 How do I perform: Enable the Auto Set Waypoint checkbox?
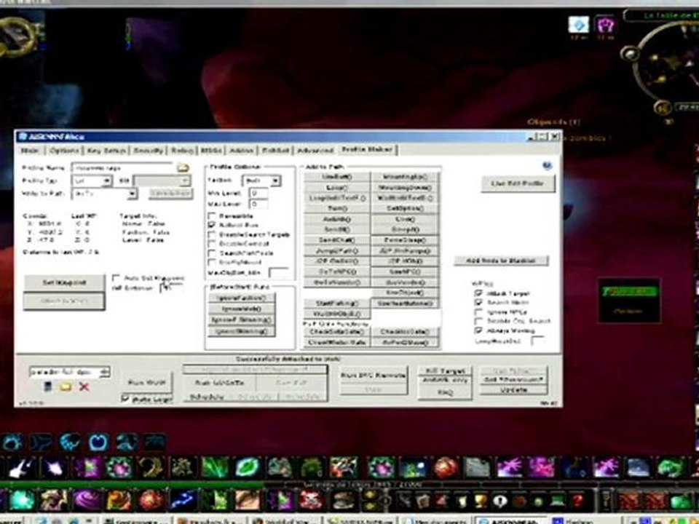coord(116,277)
